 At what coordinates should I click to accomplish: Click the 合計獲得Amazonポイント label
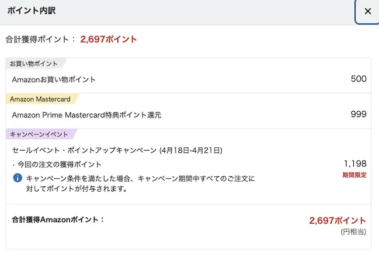click(58, 220)
